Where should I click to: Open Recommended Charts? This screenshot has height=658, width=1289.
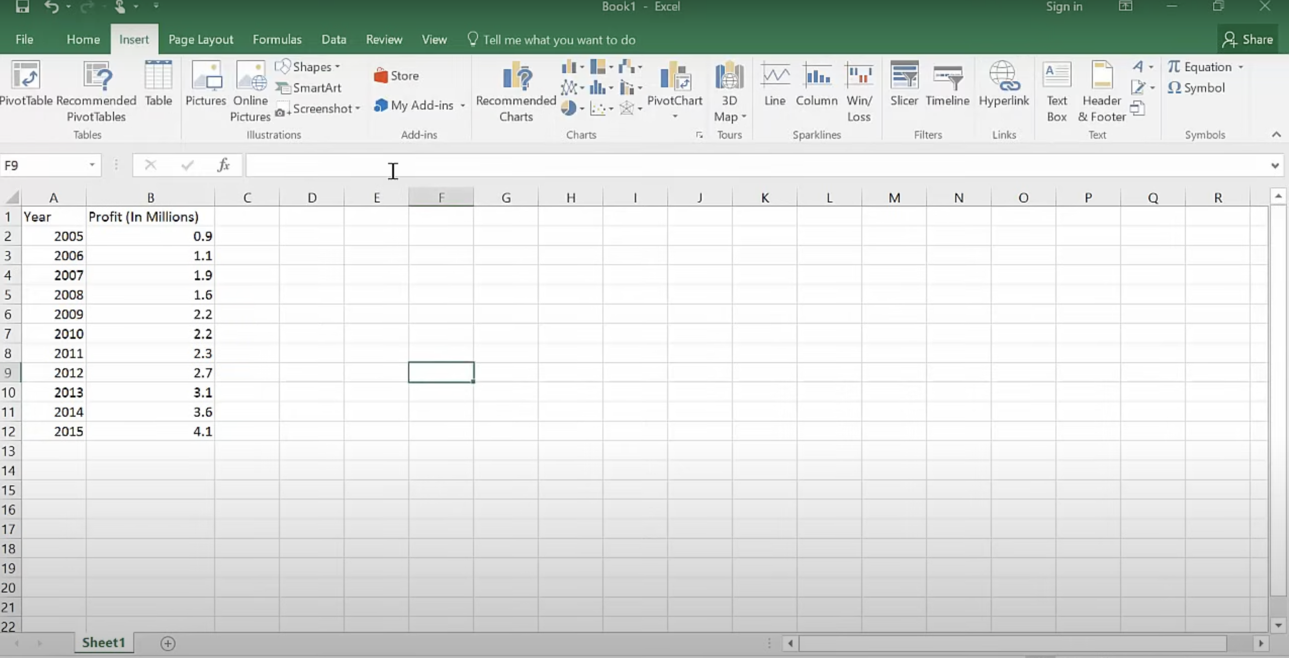(516, 91)
